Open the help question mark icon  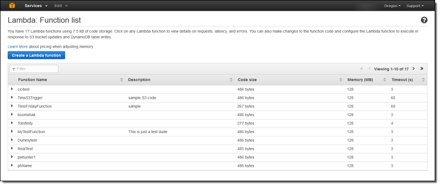pyautogui.click(x=424, y=20)
